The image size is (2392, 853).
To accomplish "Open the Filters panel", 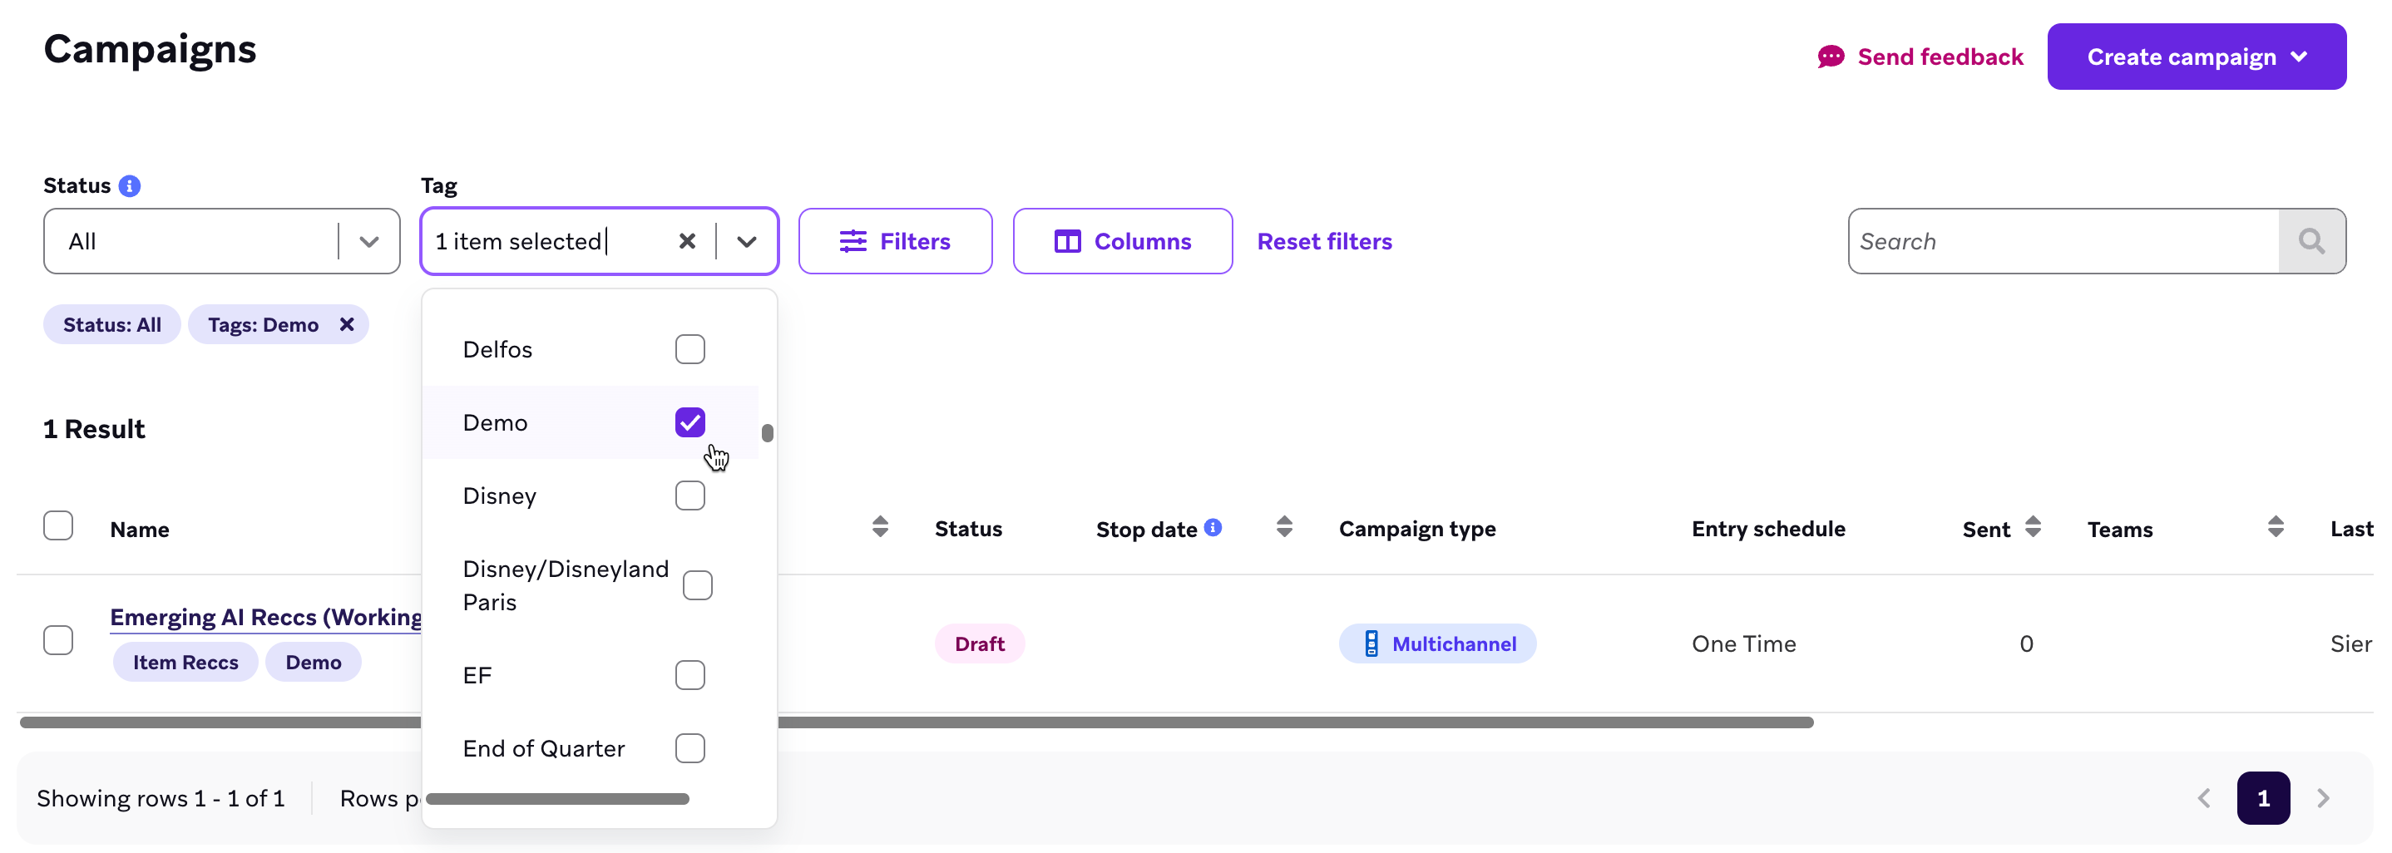I will [x=894, y=241].
